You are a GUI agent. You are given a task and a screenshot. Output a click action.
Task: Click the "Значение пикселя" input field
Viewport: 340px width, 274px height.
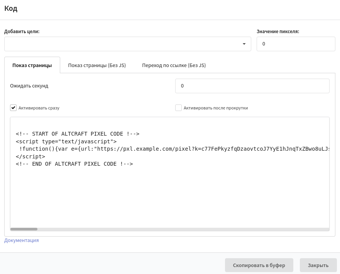[x=296, y=44]
